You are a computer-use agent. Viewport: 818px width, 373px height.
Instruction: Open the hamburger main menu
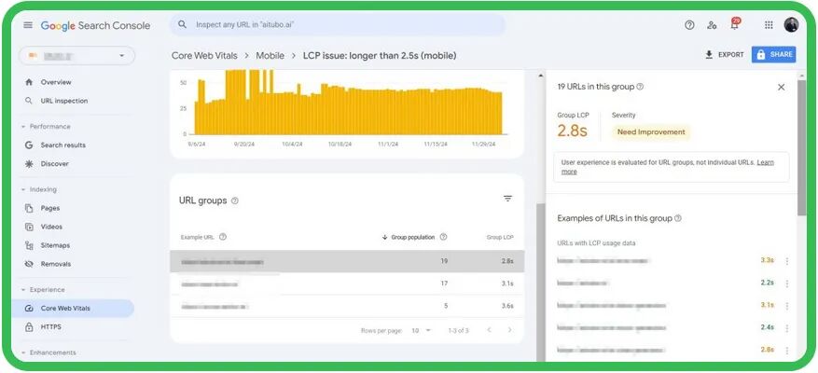pos(28,25)
